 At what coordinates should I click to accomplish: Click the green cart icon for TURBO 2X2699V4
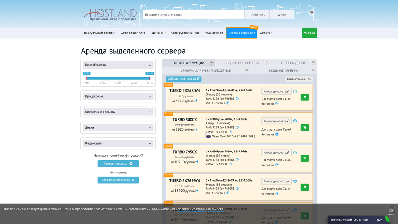point(304,187)
